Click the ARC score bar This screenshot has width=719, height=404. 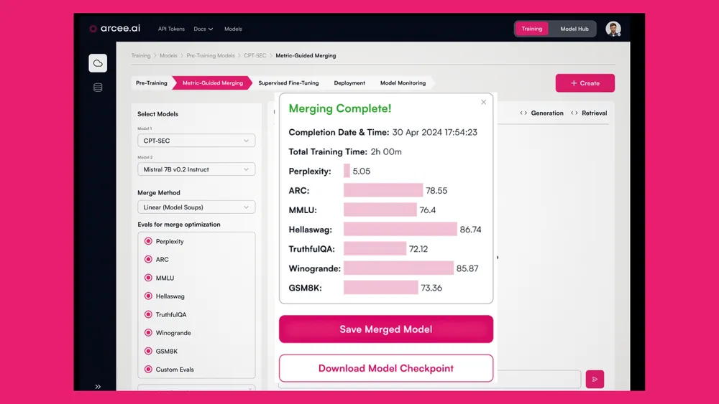click(383, 190)
